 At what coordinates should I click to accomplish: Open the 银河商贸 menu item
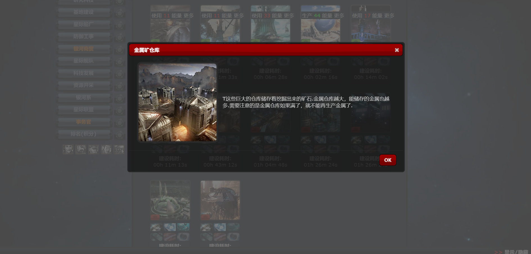click(83, 49)
